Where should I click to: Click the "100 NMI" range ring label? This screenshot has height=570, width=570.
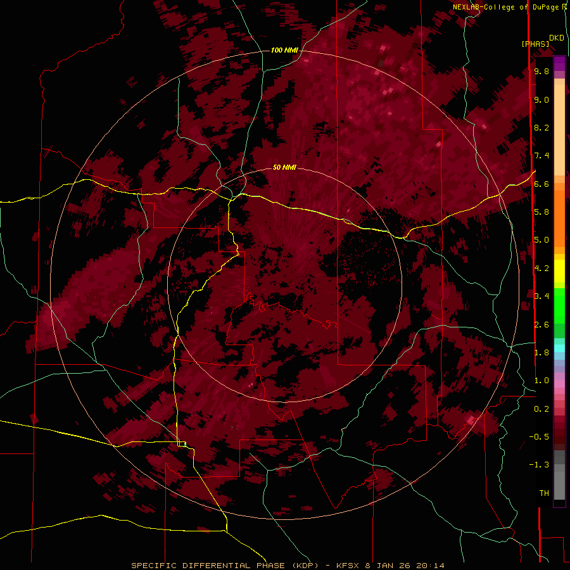tap(284, 50)
